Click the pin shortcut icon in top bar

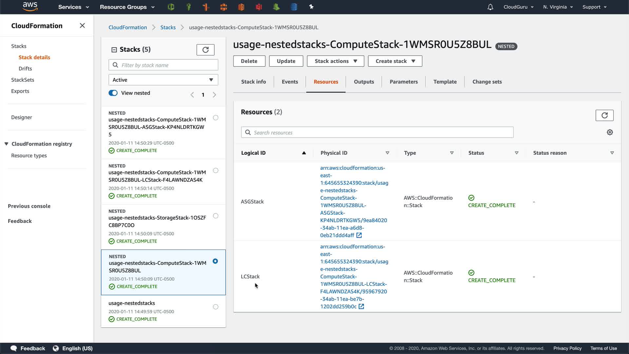(311, 7)
